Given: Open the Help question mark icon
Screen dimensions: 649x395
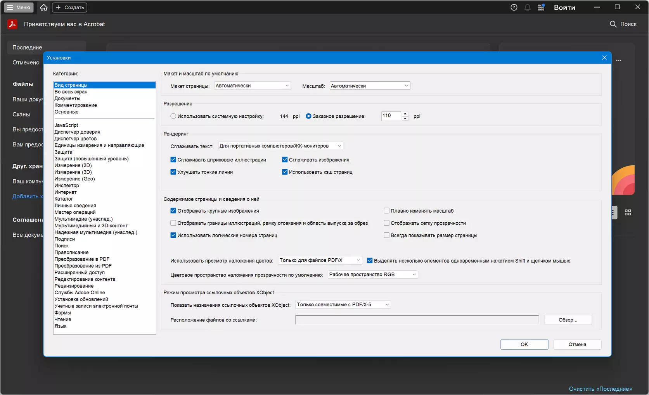Looking at the screenshot, I should coord(514,7).
